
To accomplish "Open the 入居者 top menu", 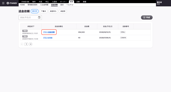I will (54, 2).
